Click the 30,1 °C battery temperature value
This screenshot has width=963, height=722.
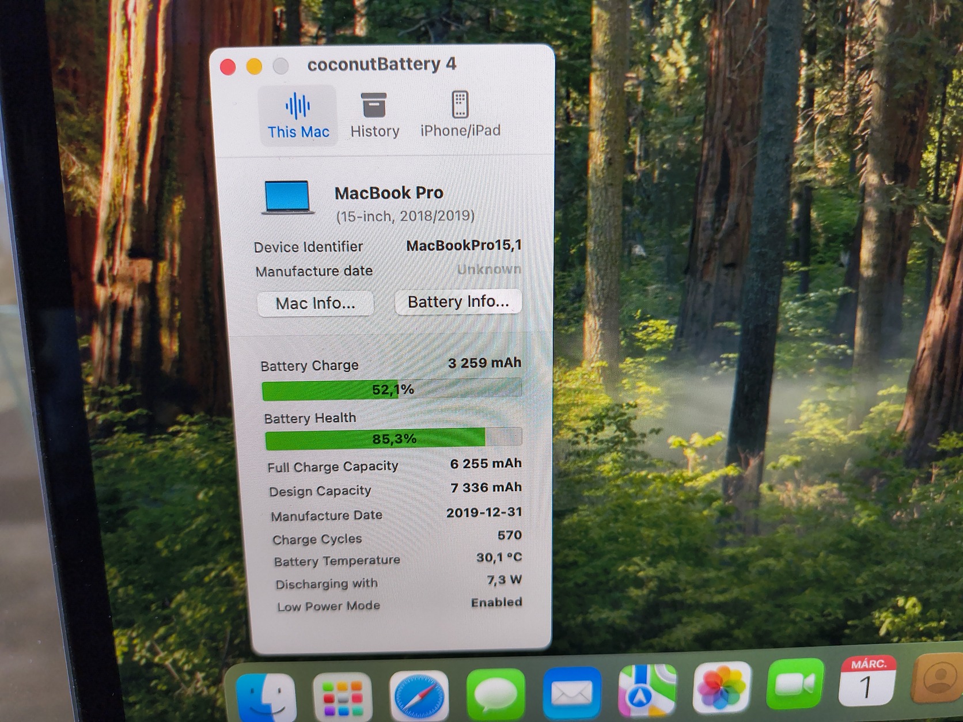pos(499,557)
